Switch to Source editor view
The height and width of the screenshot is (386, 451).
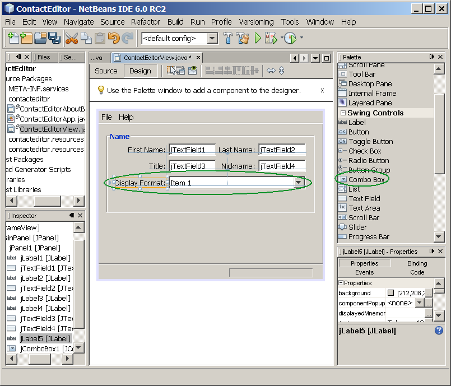coord(106,71)
